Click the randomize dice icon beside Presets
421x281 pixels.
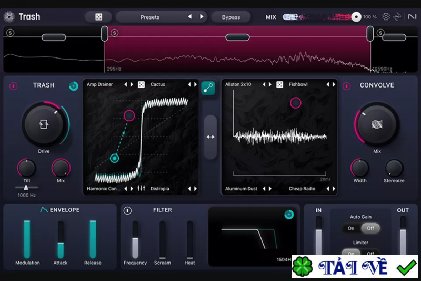tap(98, 17)
